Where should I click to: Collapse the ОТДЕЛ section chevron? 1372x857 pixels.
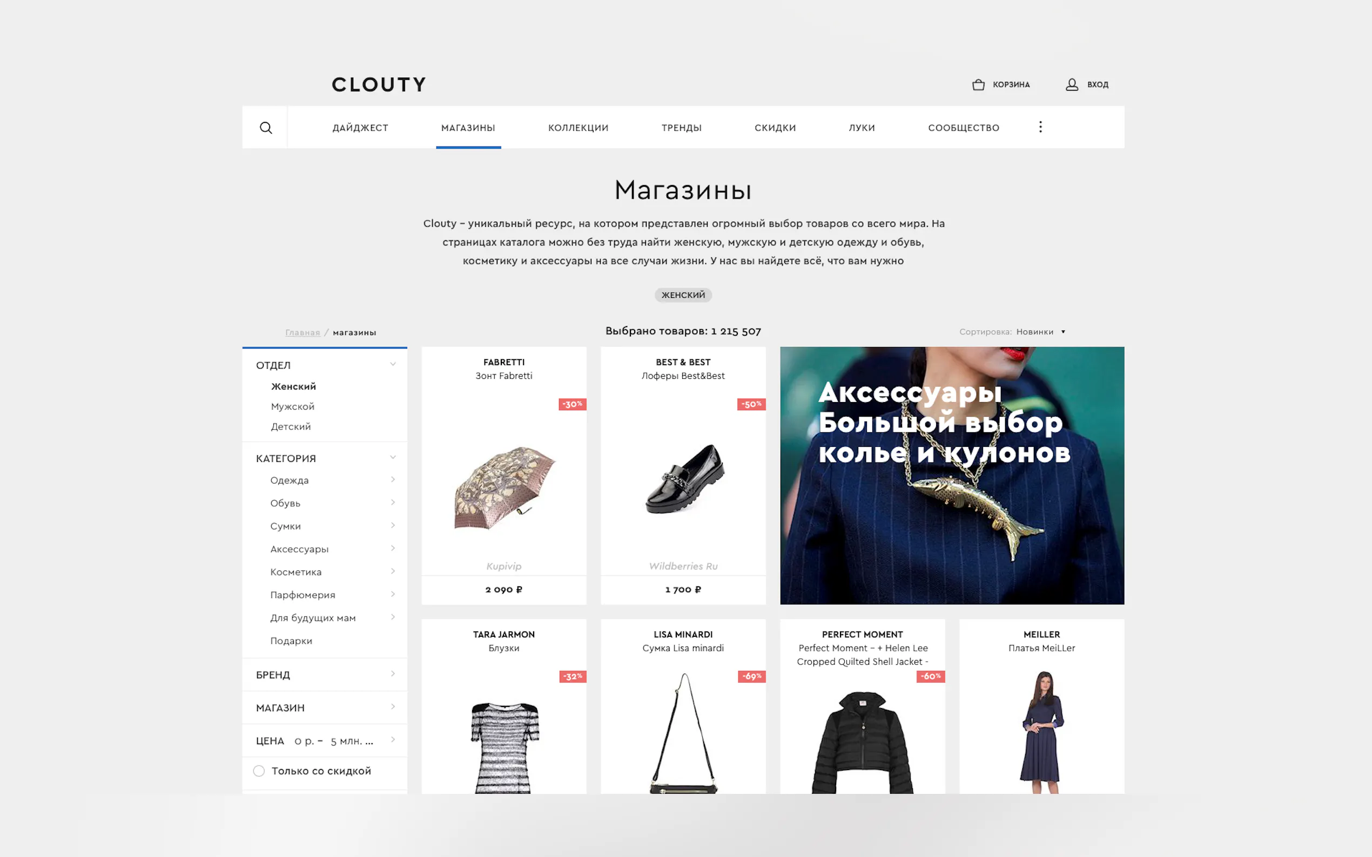click(x=393, y=364)
